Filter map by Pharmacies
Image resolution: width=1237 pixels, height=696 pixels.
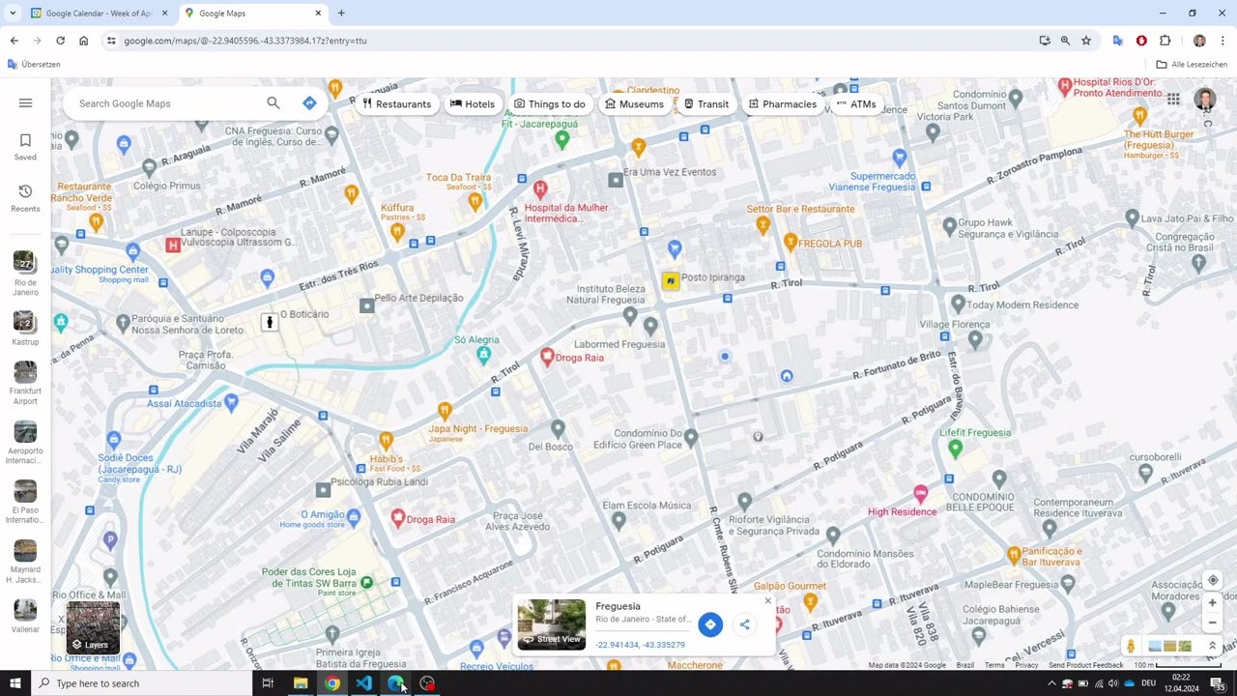[783, 103]
